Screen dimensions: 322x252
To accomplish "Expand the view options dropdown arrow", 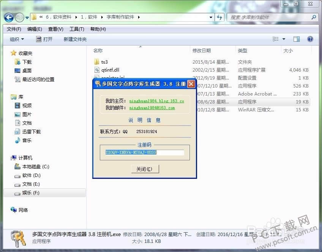I will 284,39.
